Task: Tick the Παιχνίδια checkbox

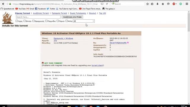Action: pos(46,21)
